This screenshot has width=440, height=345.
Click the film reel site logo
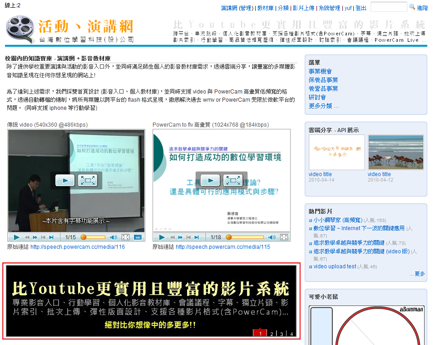pos(20,30)
